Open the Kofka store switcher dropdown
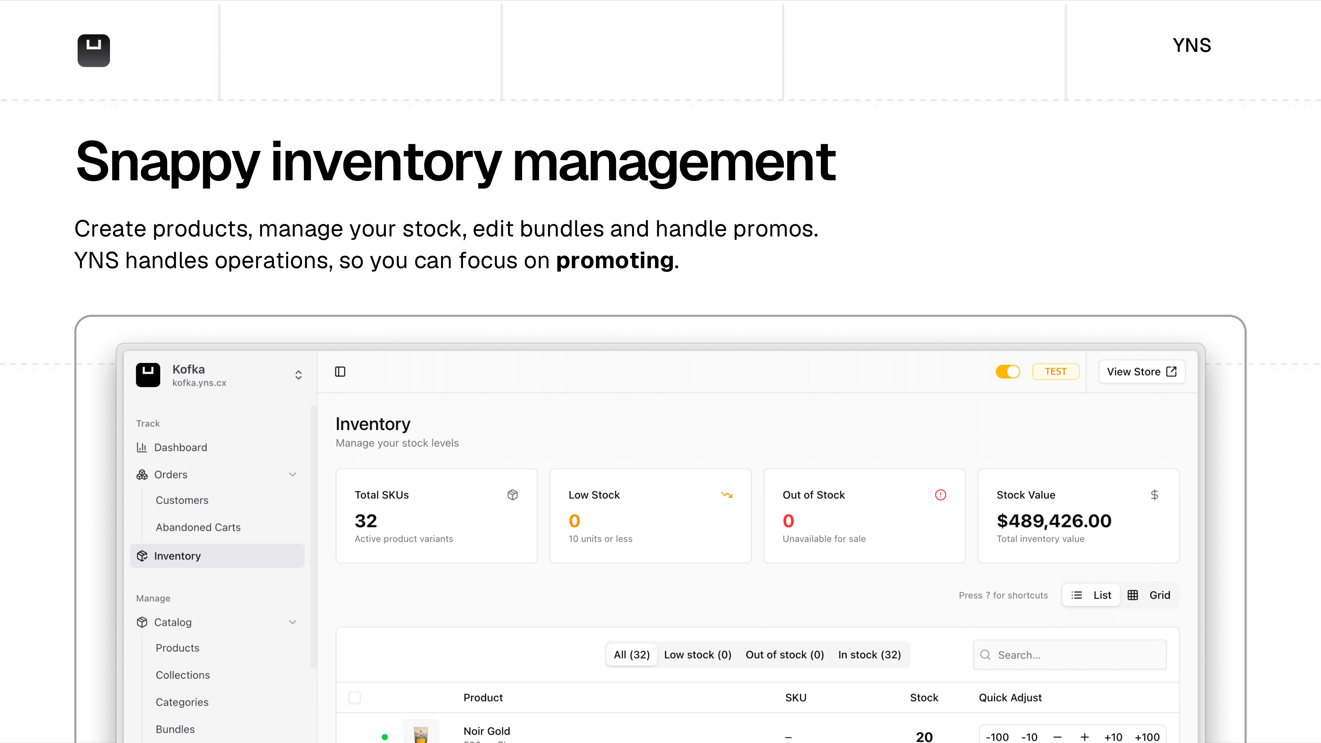This screenshot has height=743, width=1321. 298,375
